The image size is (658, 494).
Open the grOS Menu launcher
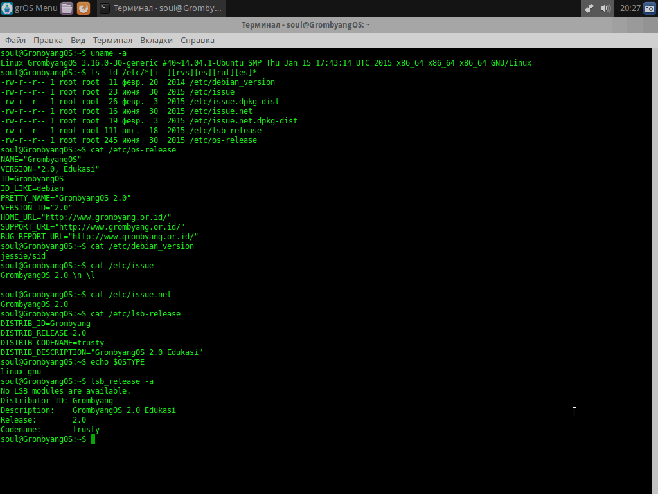30,8
